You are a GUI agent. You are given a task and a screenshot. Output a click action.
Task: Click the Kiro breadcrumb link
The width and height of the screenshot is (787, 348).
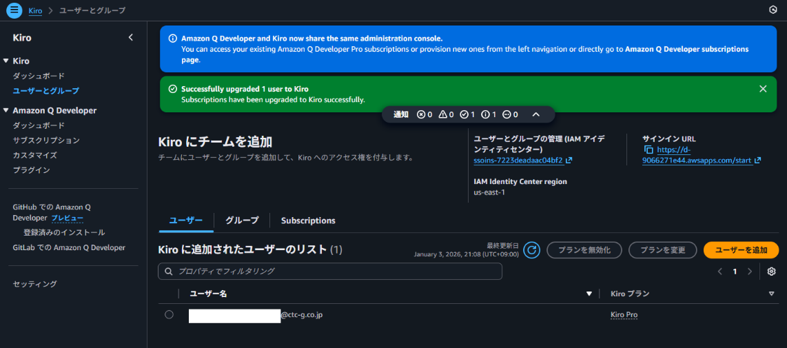click(x=35, y=10)
